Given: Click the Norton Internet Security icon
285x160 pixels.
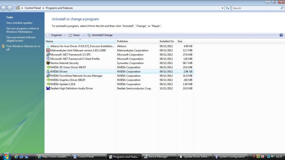Looking at the screenshot, I should [x=48, y=63].
